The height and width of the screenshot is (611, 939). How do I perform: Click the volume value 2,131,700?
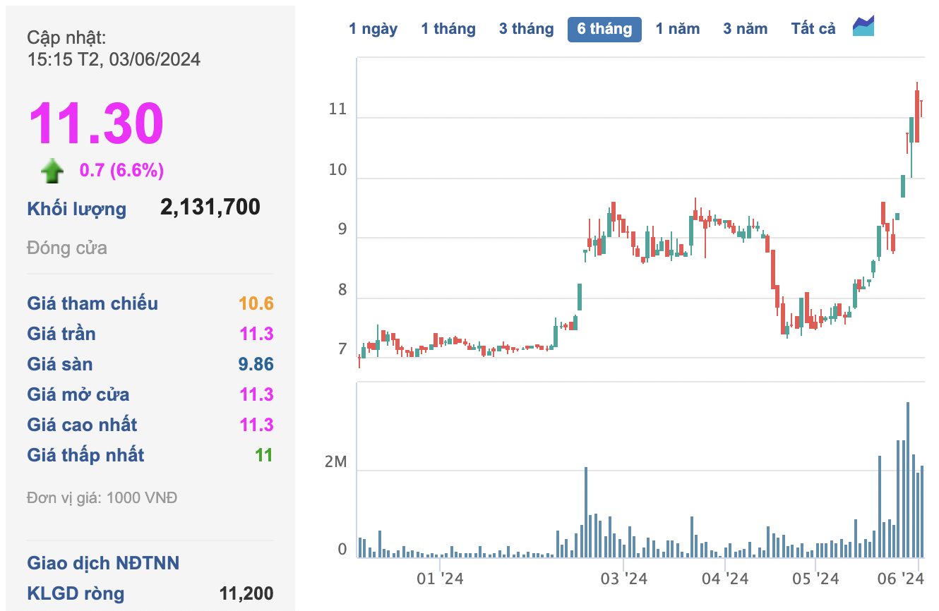[210, 207]
